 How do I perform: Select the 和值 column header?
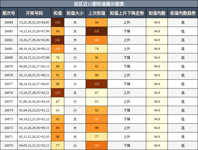pos(57,13)
